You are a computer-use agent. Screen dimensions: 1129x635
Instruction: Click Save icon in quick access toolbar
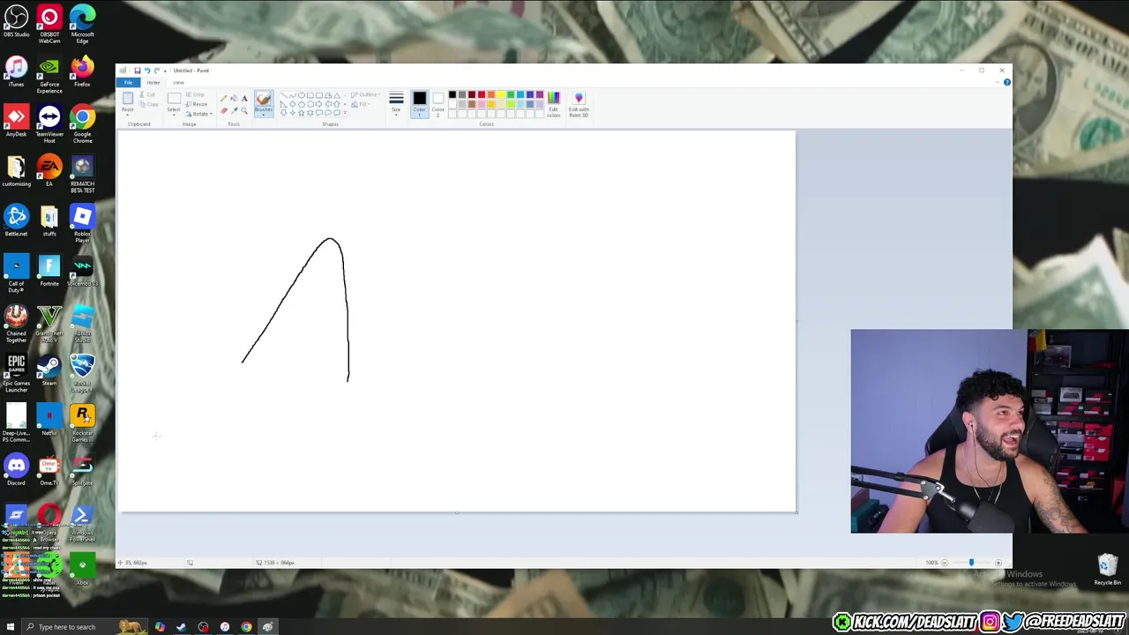(138, 71)
